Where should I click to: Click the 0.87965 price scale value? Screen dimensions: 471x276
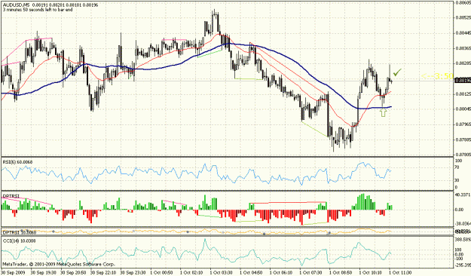click(463, 124)
